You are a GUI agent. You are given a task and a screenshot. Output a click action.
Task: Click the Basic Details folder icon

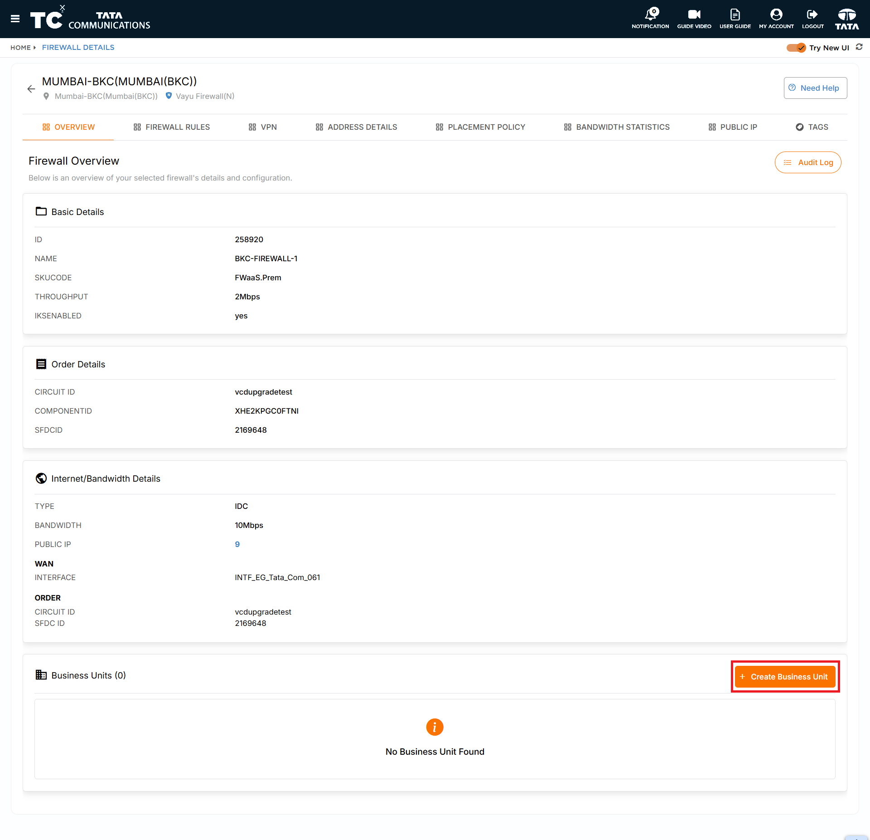(x=41, y=211)
